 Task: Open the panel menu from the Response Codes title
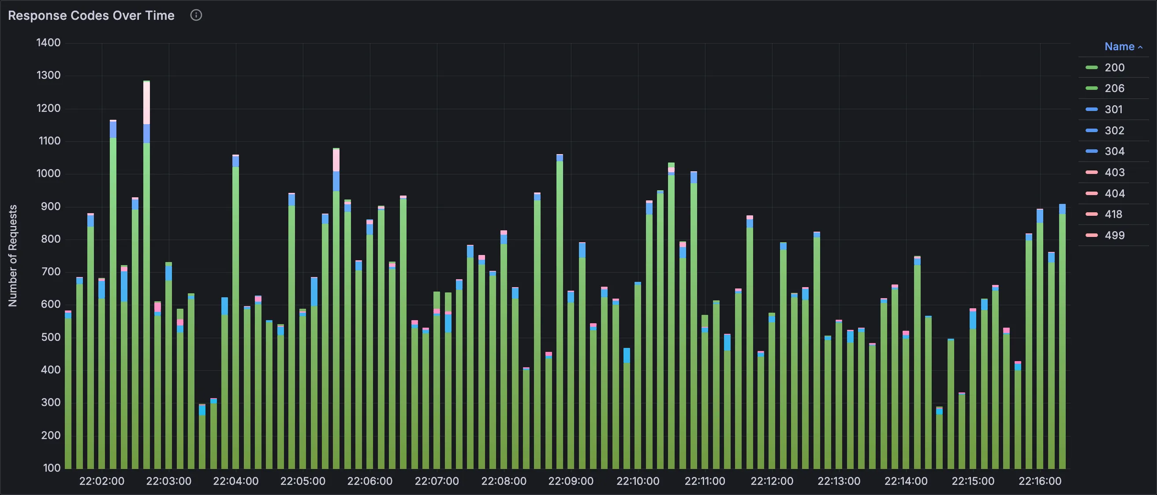pos(91,15)
